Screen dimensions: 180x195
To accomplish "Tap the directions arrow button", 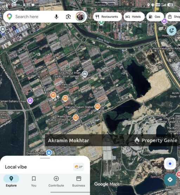I will pos(170,180).
